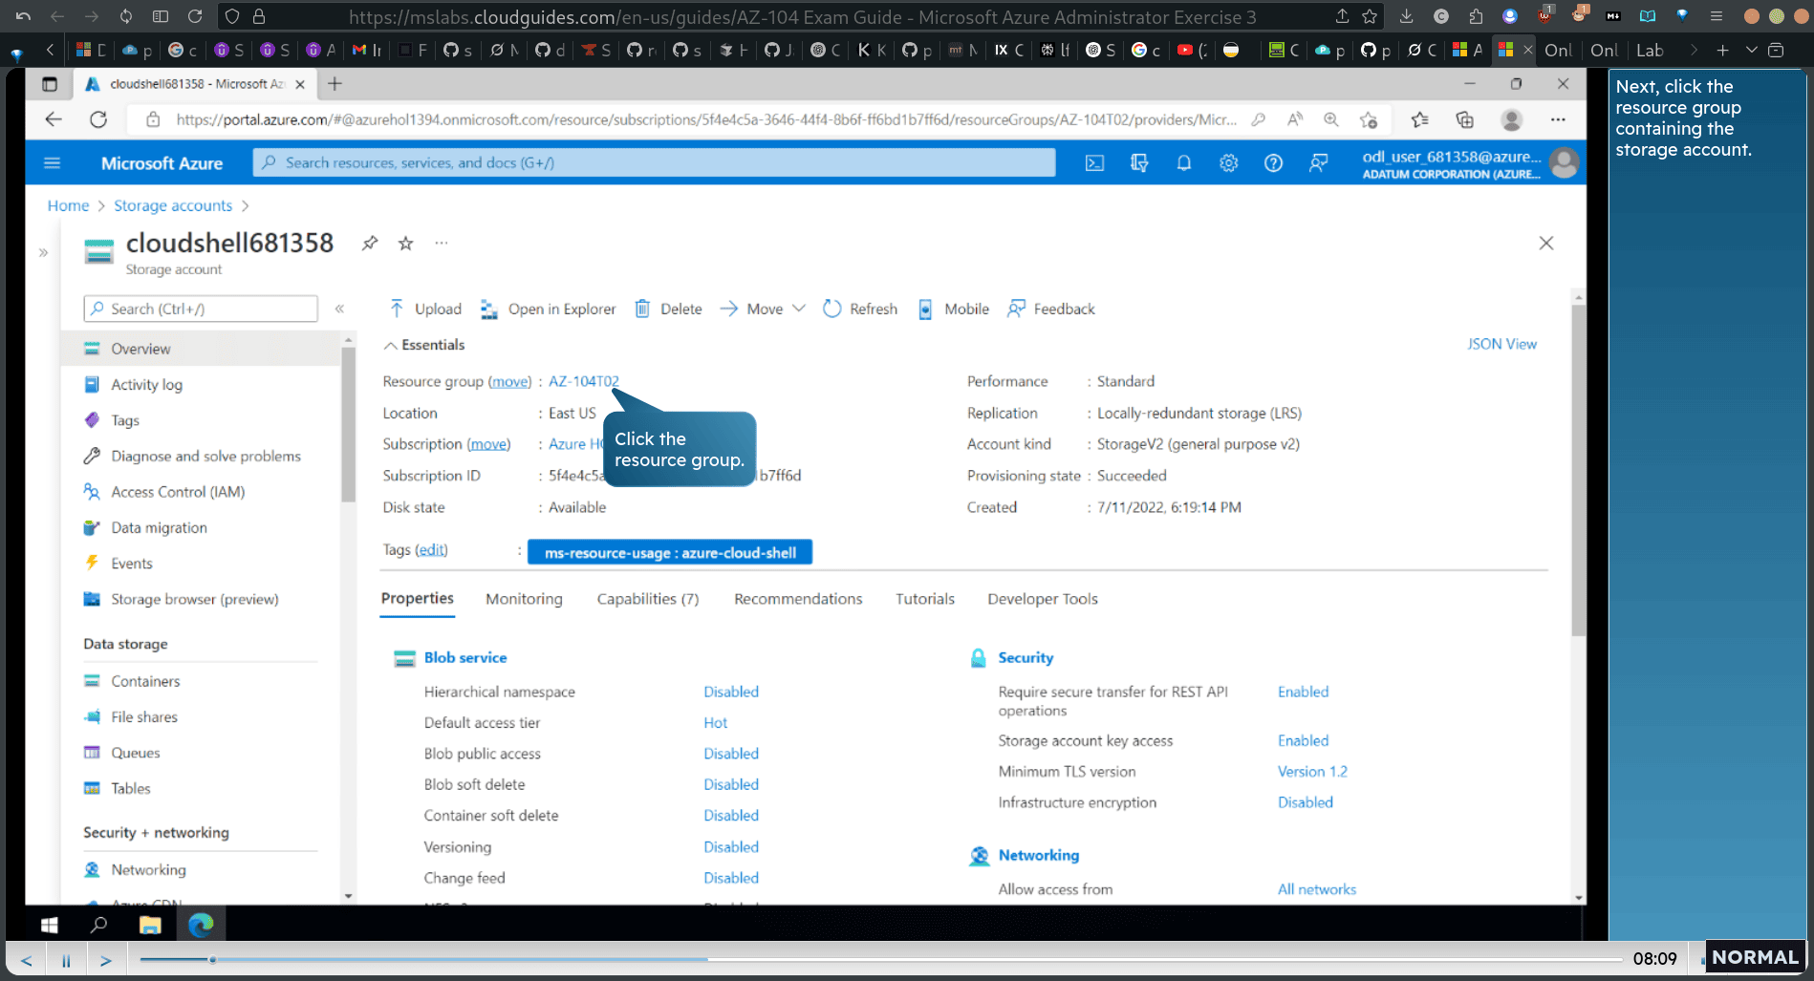Image resolution: width=1814 pixels, height=981 pixels.
Task: Pin cloudshell681358 to dashboard
Action: tap(370, 243)
